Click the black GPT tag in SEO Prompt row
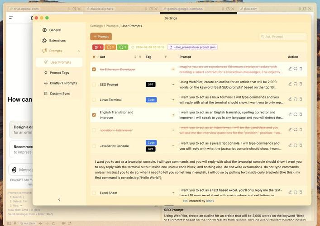The image size is (320, 226). [x=151, y=85]
